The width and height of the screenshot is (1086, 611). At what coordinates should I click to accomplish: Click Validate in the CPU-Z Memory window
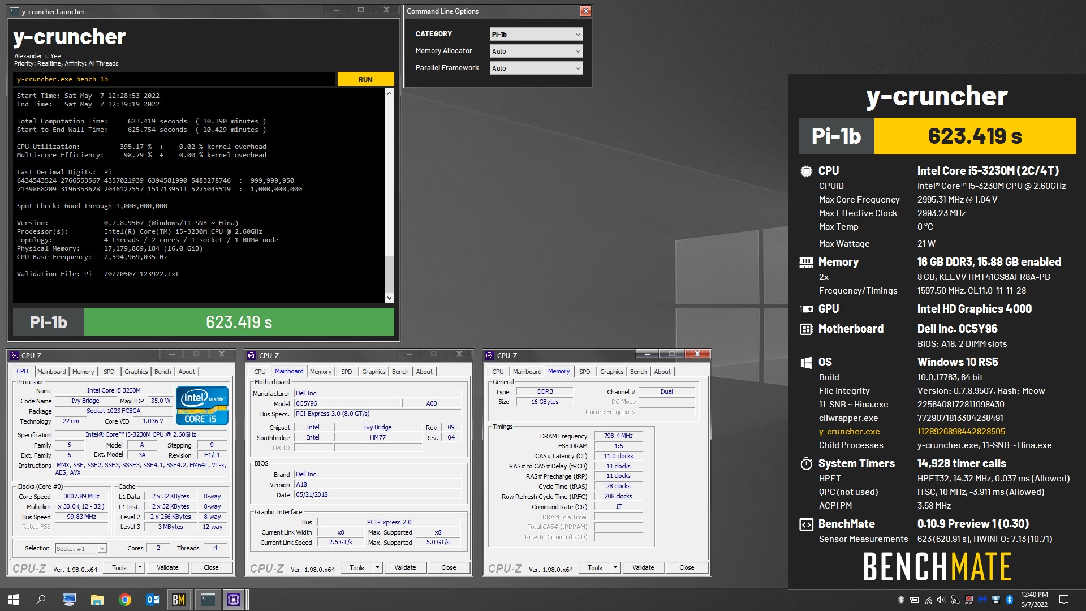643,567
